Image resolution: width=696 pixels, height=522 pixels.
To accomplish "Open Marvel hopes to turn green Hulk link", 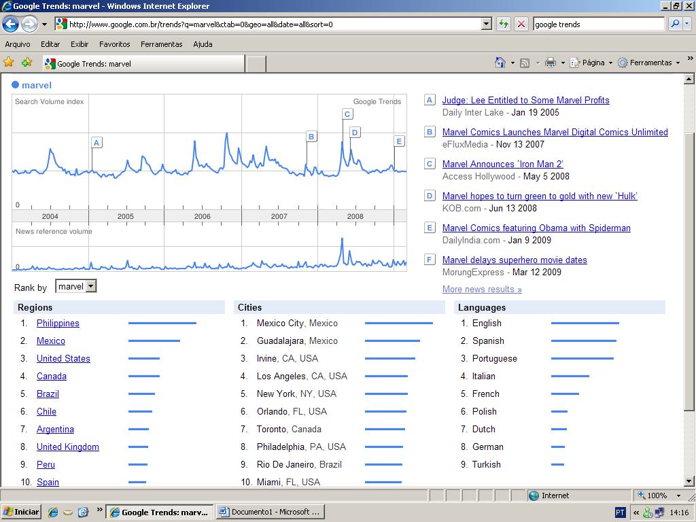I will click(x=540, y=196).
